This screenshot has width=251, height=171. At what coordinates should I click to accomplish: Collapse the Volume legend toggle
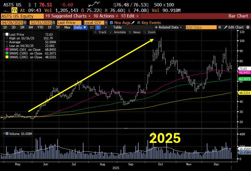point(4,133)
